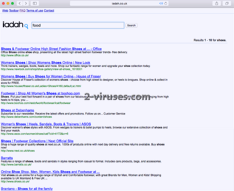The width and height of the screenshot is (234, 191).
Task: Click the asos.com women shoes URL text
Action: point(35,134)
